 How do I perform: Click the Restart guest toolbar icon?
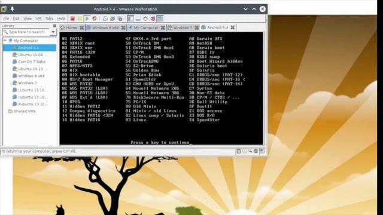[95, 19]
